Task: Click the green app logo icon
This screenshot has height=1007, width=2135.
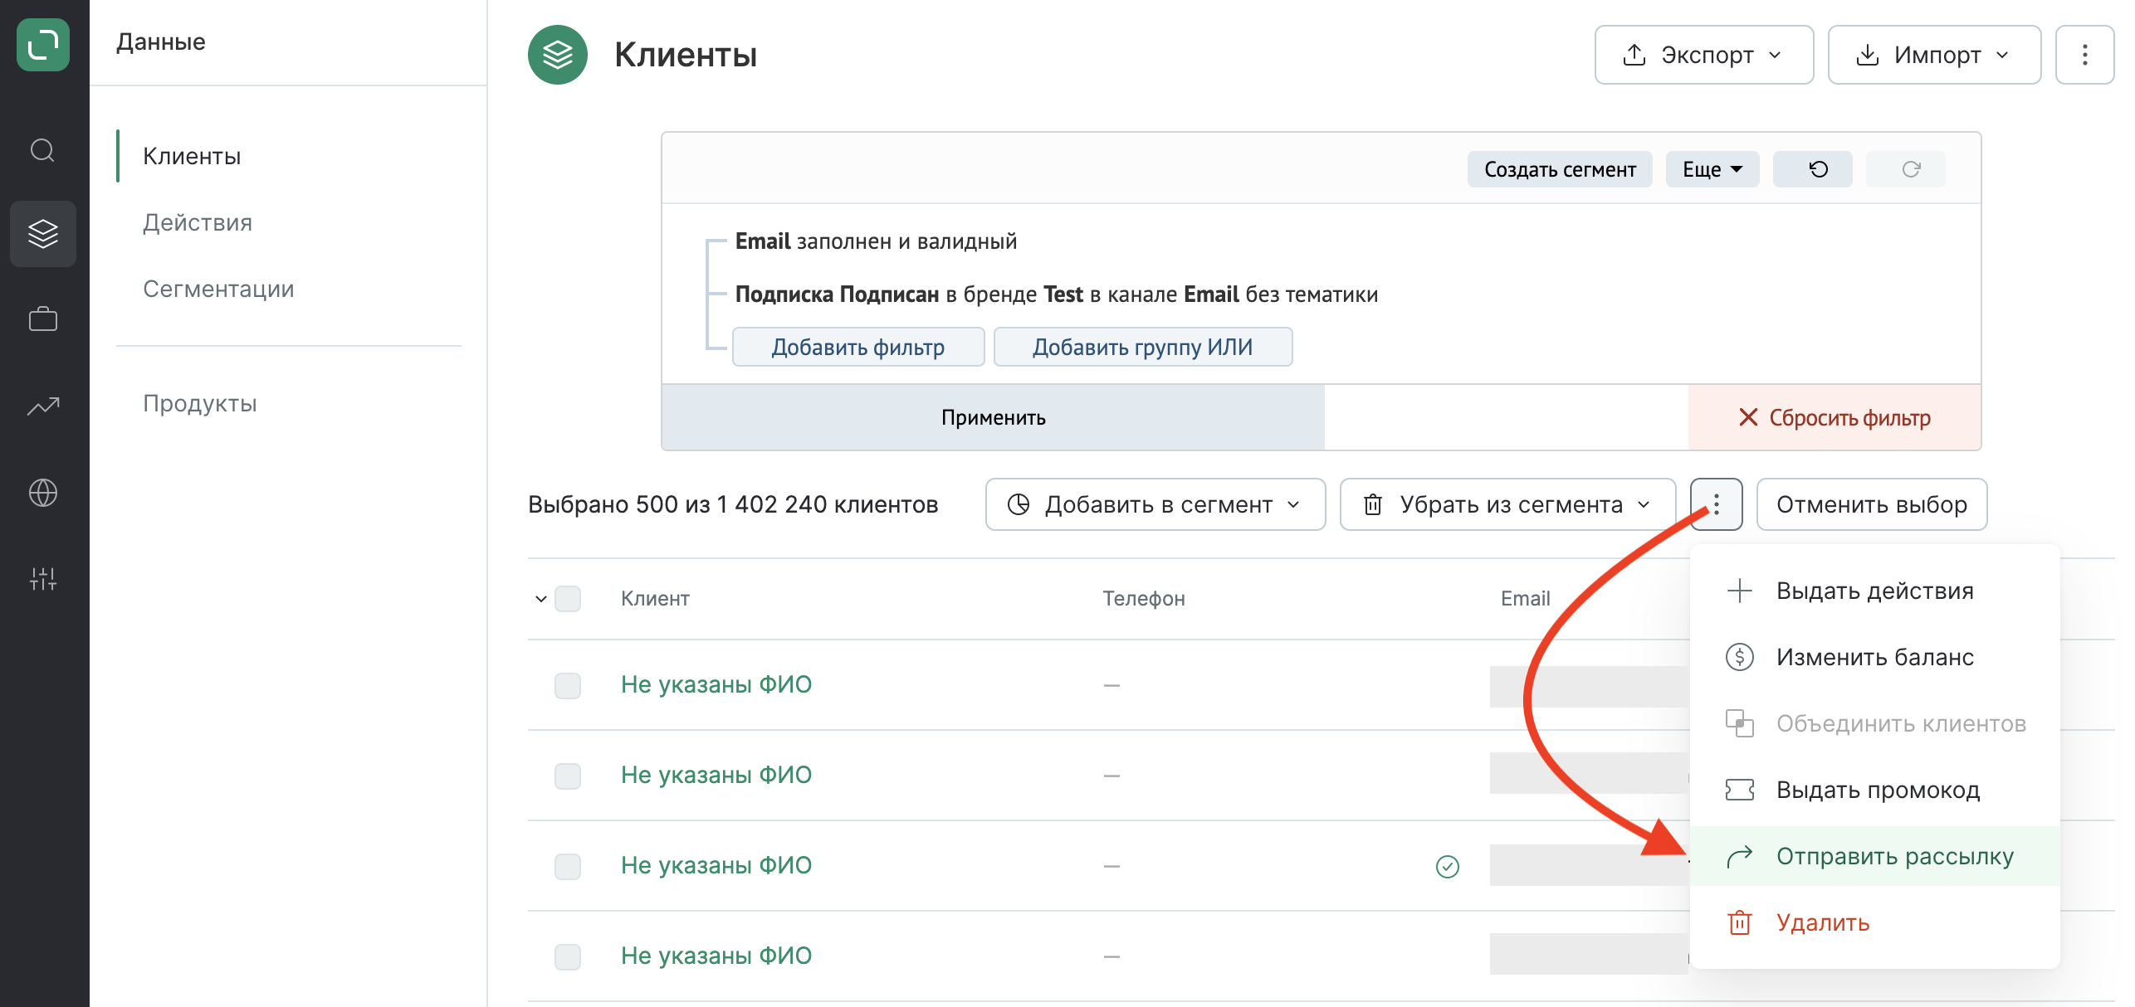Action: pyautogui.click(x=43, y=45)
